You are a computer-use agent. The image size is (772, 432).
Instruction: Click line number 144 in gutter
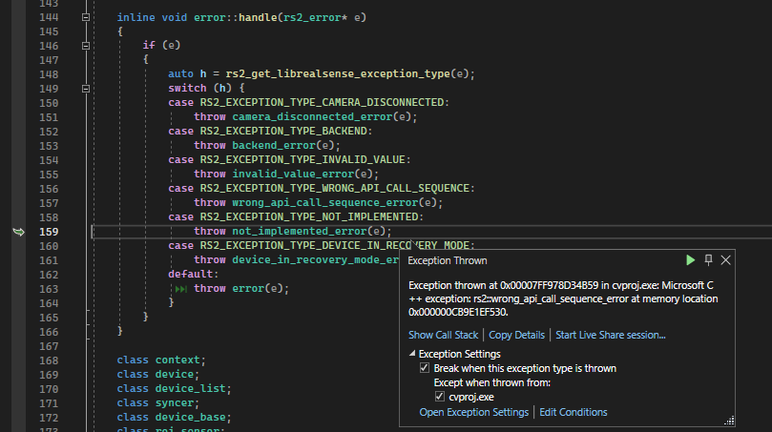49,17
